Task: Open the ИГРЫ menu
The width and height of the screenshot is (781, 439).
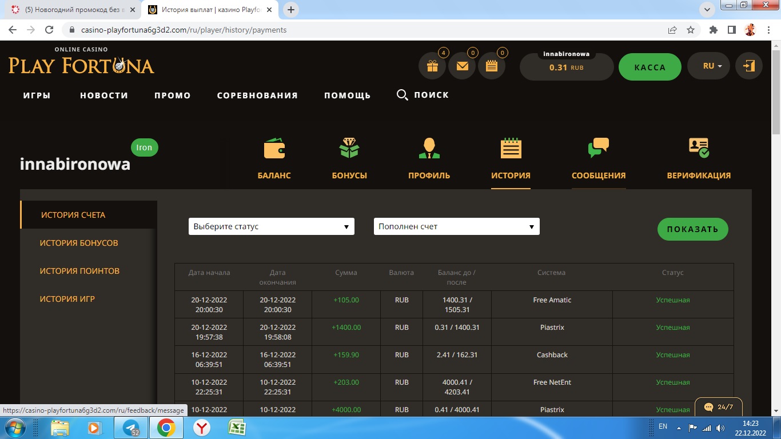Action: click(37, 95)
